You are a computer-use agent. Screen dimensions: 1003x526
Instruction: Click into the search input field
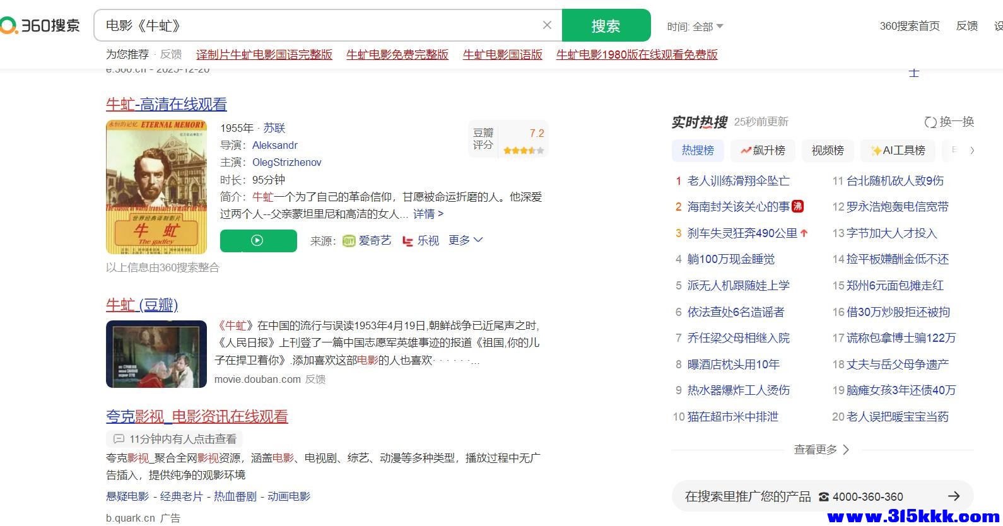(x=315, y=26)
